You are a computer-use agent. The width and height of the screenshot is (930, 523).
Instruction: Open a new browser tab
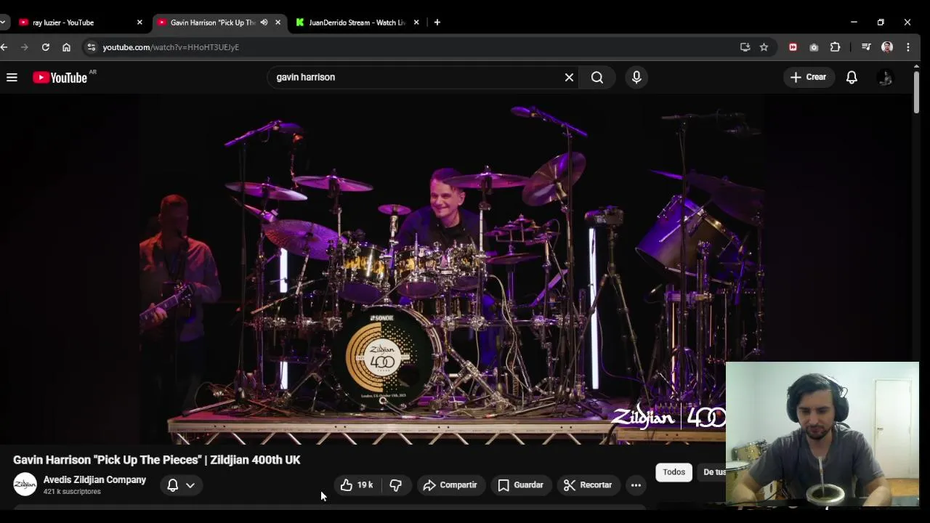click(437, 23)
